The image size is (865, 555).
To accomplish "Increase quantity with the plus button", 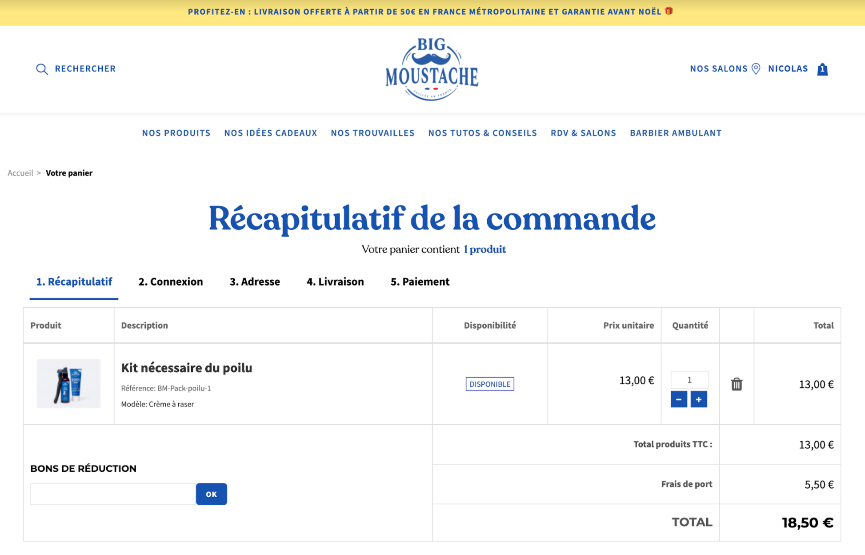I will pyautogui.click(x=699, y=399).
